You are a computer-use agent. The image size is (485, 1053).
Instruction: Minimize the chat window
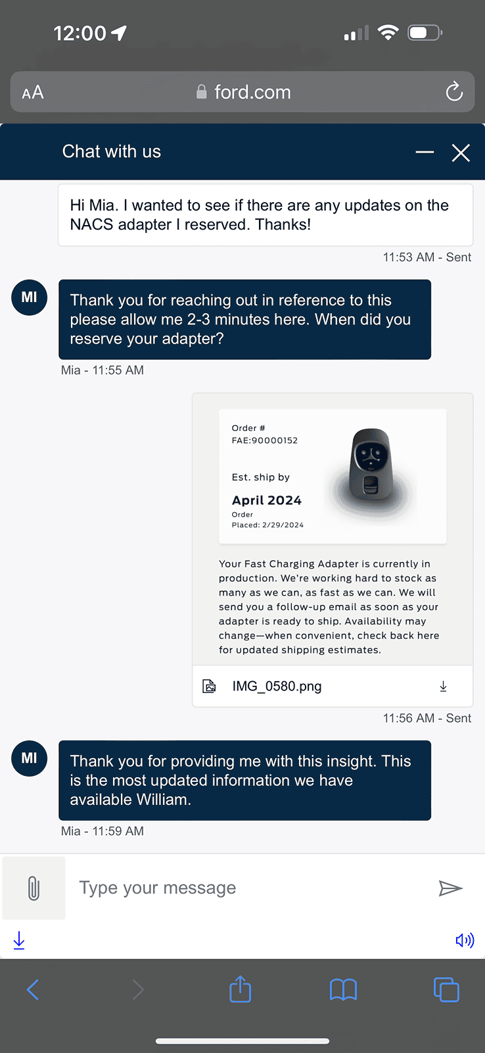pos(425,152)
